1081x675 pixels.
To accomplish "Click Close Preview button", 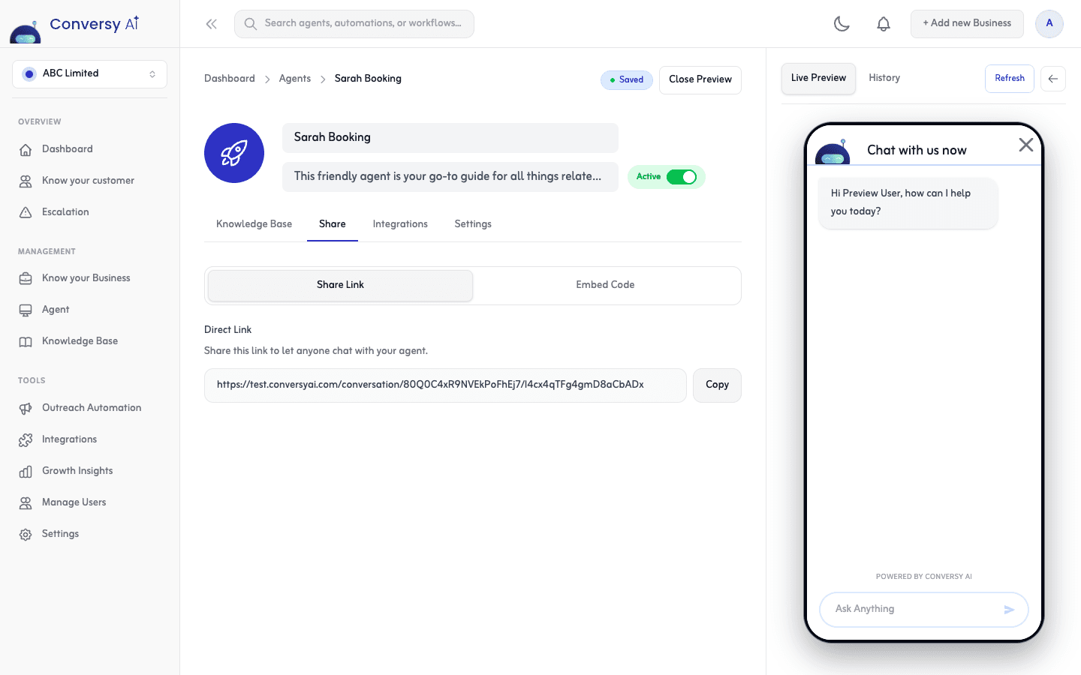I will (700, 79).
